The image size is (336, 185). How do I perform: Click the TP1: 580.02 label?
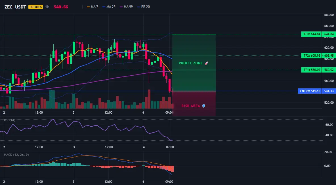pyautogui.click(x=311, y=70)
